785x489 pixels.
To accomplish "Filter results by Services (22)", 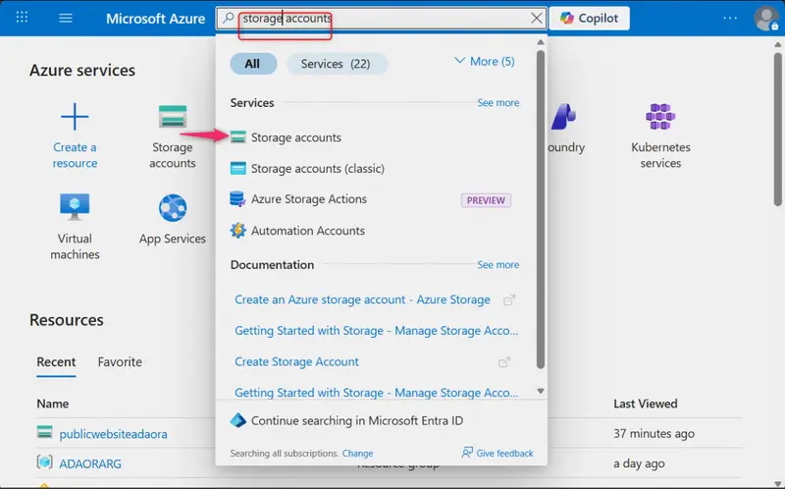I will (337, 64).
